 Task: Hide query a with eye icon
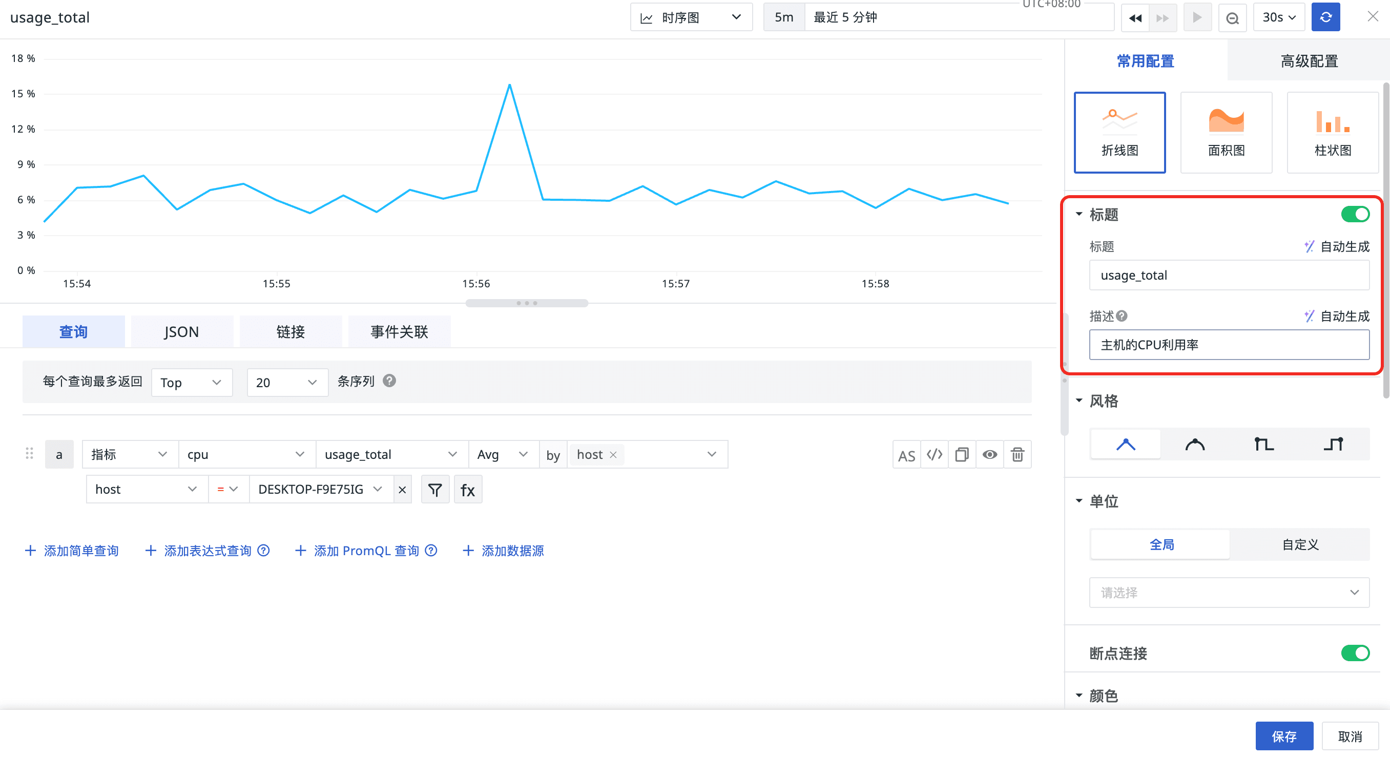point(990,455)
